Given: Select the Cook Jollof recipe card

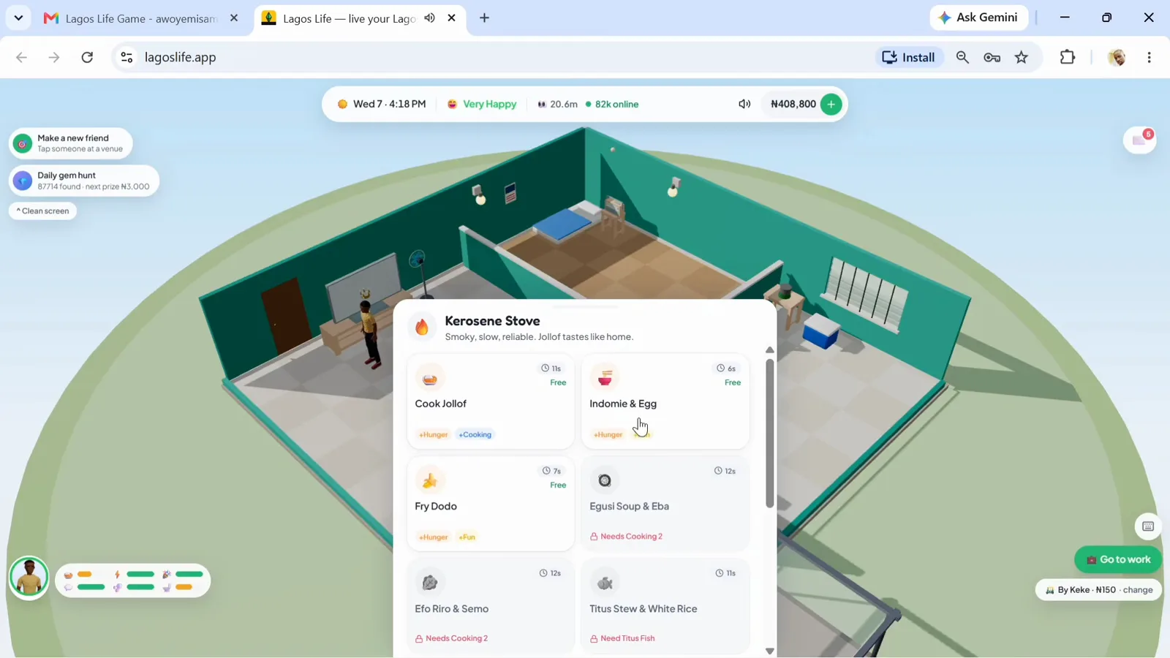Looking at the screenshot, I should 491,401.
